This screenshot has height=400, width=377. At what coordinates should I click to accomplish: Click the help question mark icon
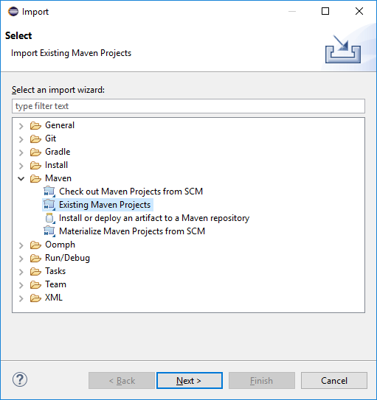20,380
